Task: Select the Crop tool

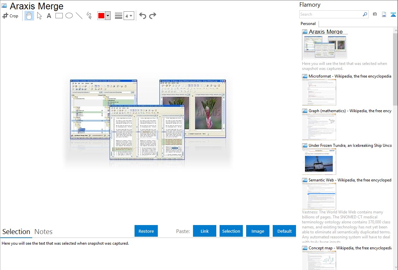Action: [x=10, y=16]
